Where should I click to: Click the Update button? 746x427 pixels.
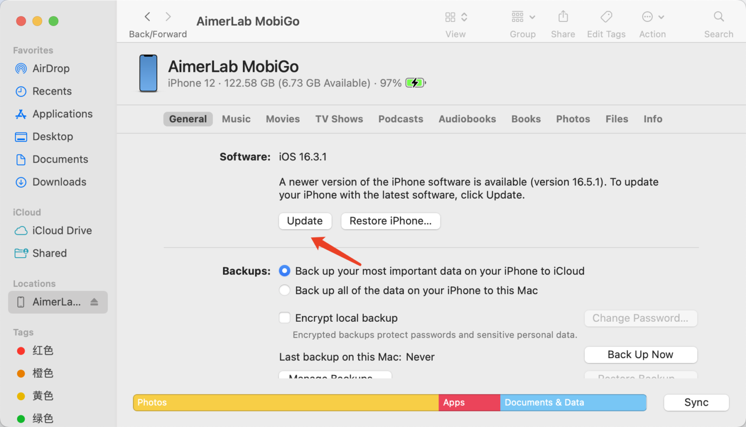point(305,221)
